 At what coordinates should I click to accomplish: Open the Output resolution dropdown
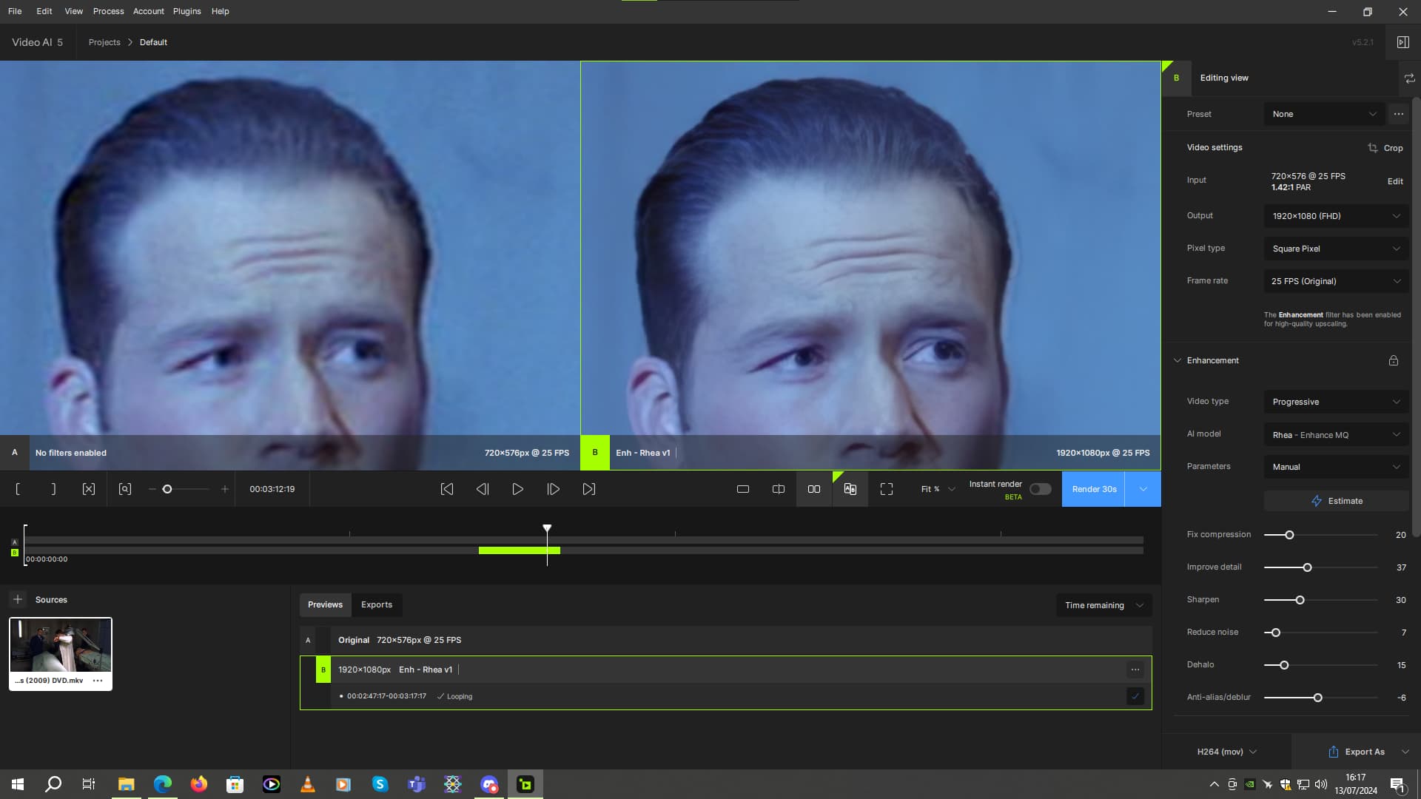click(1336, 216)
